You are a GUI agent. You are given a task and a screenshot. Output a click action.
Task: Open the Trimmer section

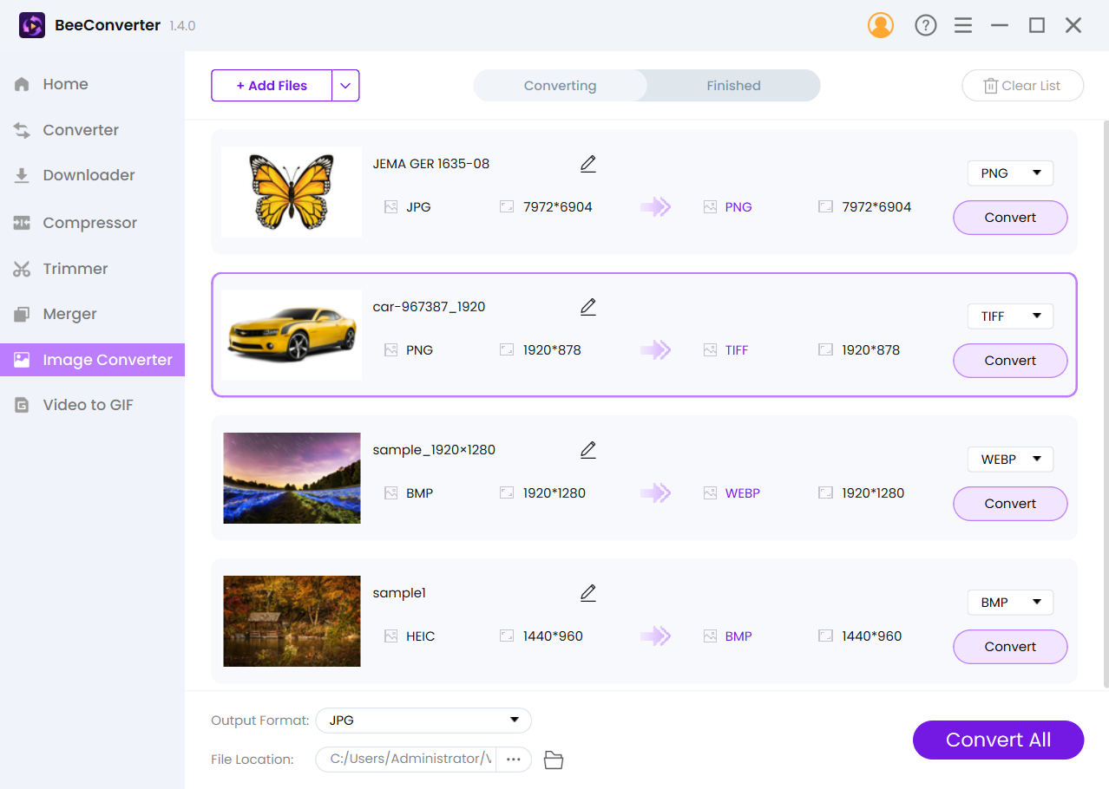pyautogui.click(x=92, y=269)
